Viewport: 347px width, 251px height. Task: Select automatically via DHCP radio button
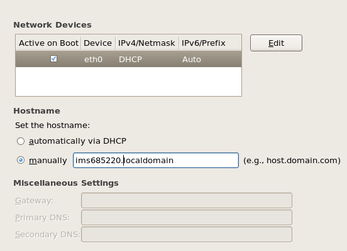point(21,141)
